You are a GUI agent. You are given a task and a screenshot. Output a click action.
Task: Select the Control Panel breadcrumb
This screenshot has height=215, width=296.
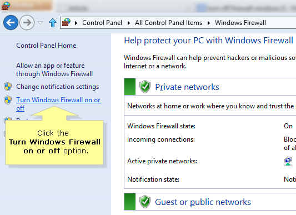pos(102,23)
